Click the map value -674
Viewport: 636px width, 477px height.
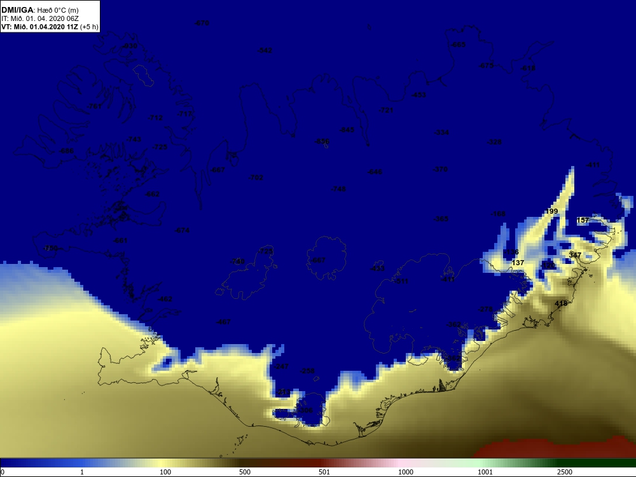coord(182,230)
